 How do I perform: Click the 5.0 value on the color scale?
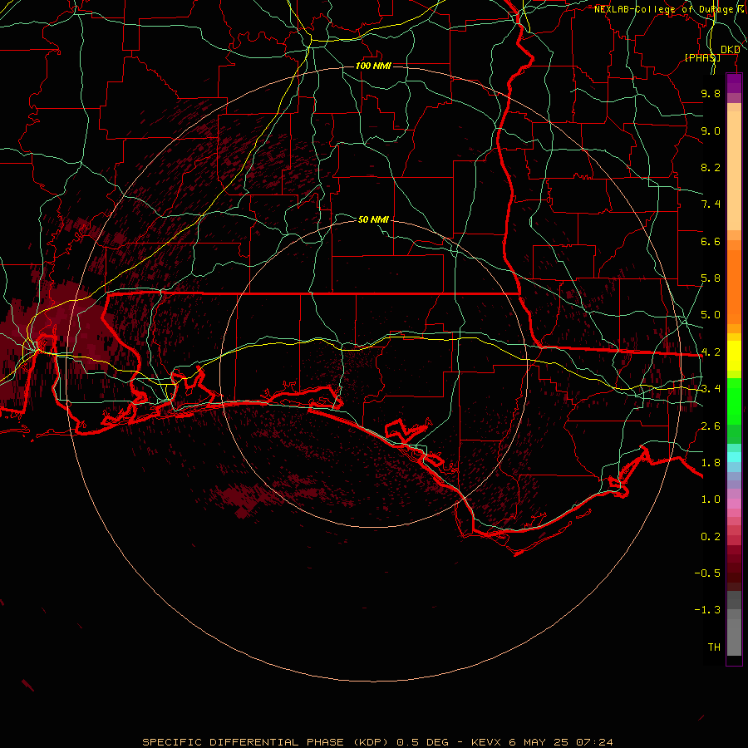(x=711, y=315)
